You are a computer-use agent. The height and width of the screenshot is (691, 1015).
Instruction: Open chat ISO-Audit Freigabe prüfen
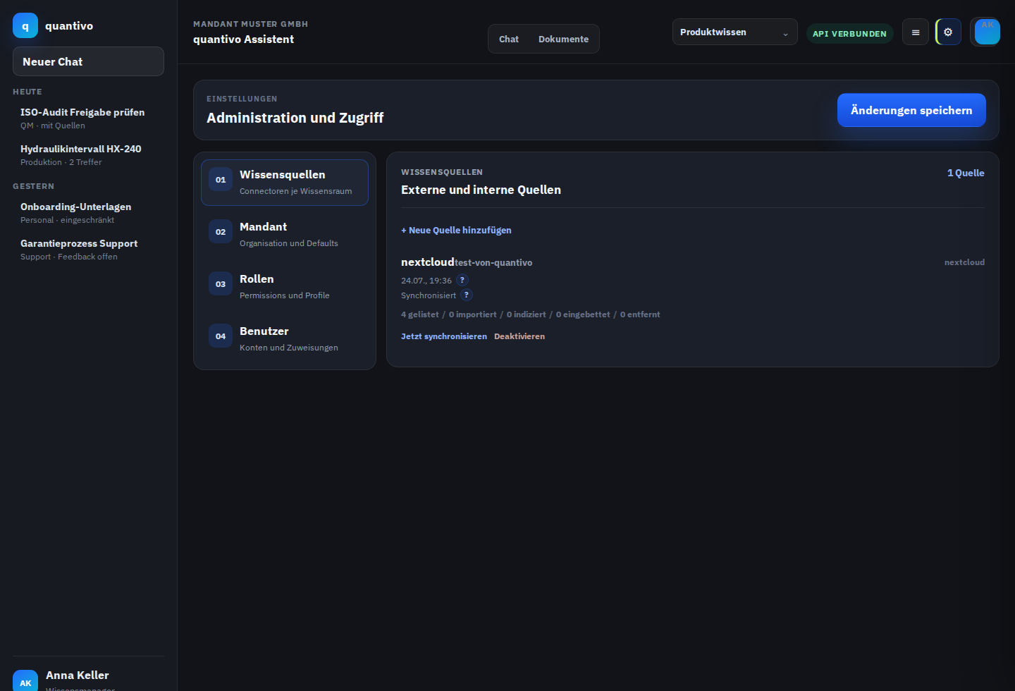[88, 118]
